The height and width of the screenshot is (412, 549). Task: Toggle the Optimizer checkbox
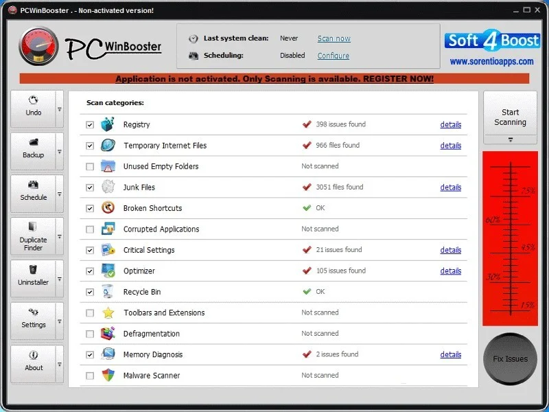(90, 271)
